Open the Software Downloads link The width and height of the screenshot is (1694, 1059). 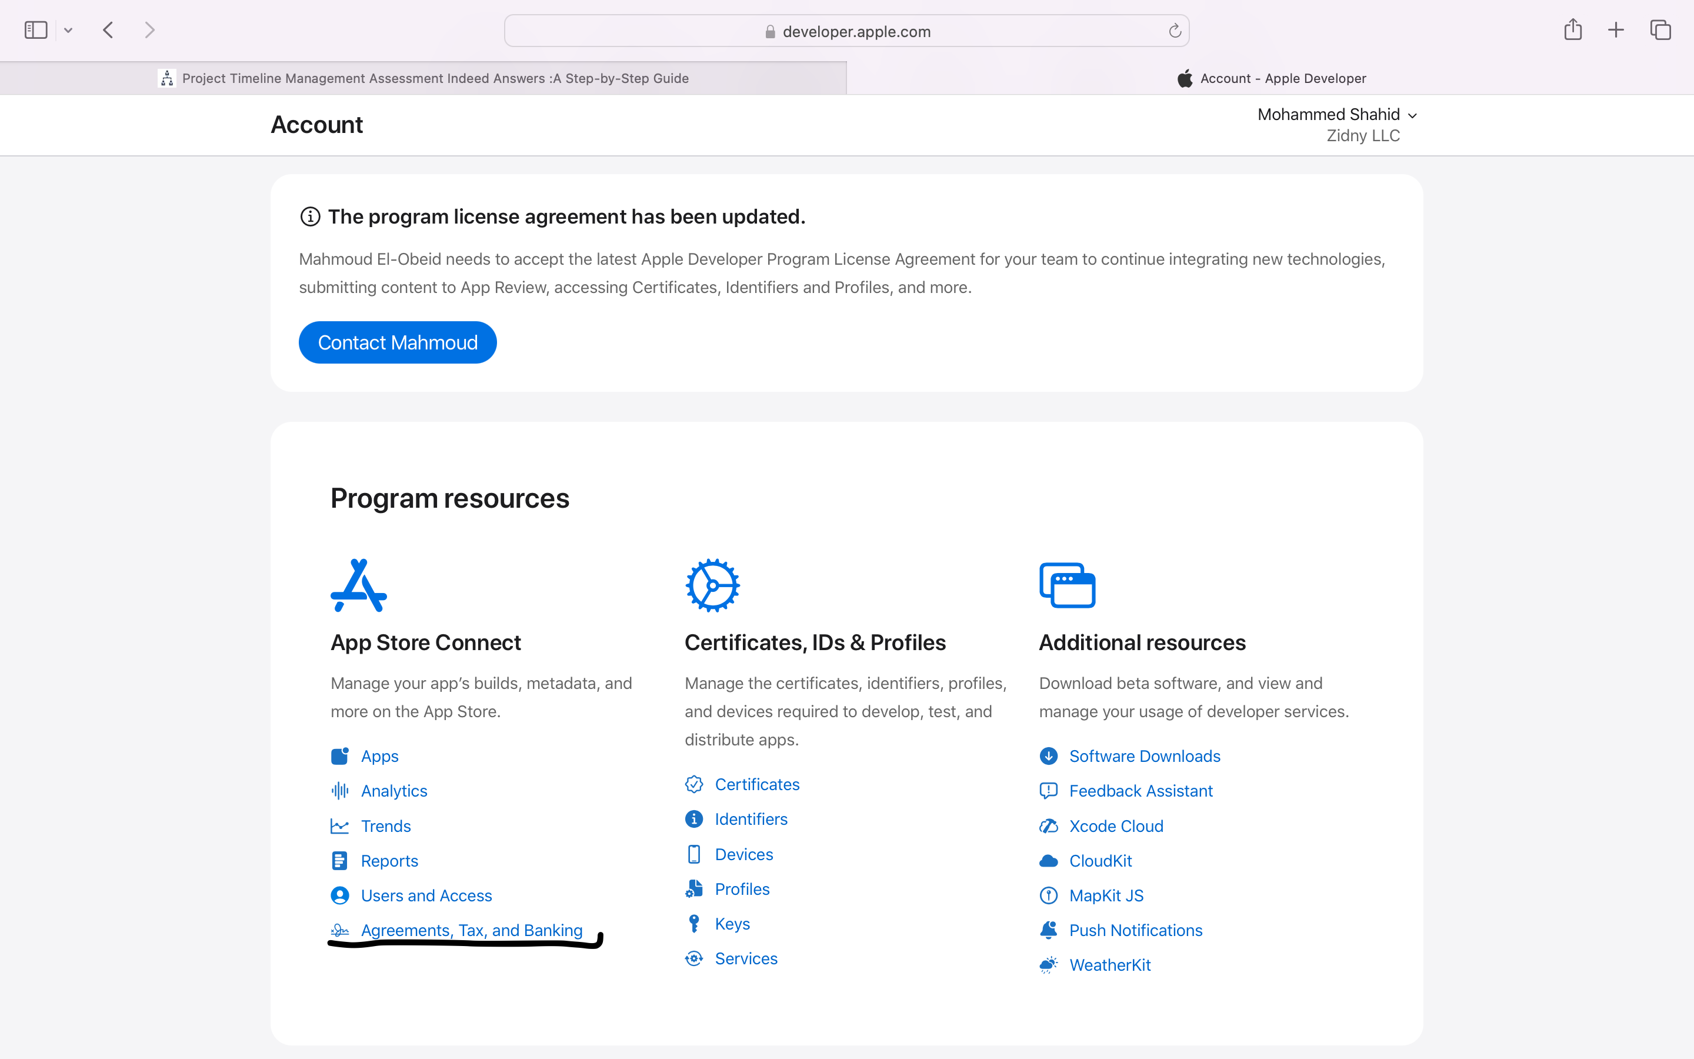point(1144,756)
